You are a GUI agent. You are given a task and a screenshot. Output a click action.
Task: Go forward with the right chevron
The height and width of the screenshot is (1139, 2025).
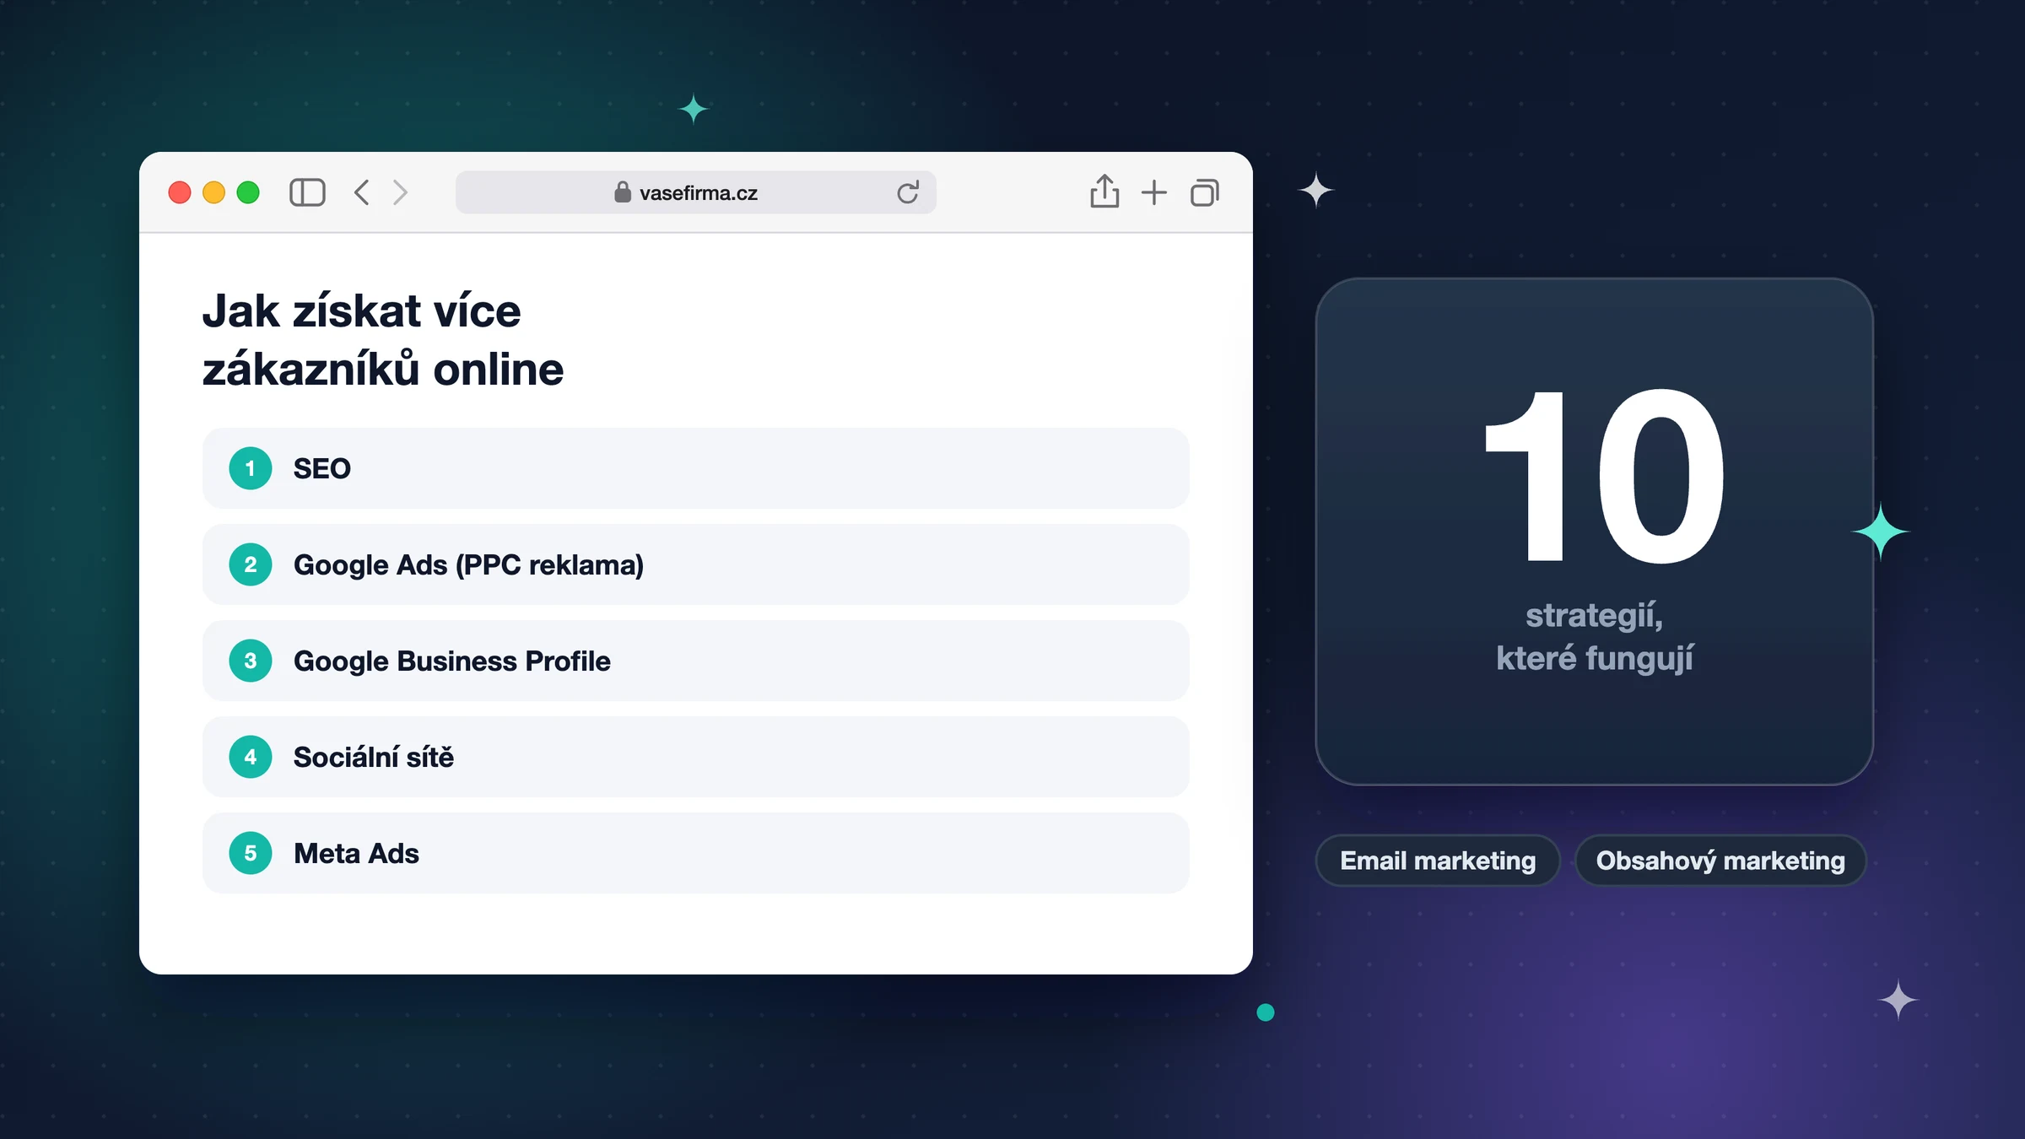pyautogui.click(x=400, y=192)
